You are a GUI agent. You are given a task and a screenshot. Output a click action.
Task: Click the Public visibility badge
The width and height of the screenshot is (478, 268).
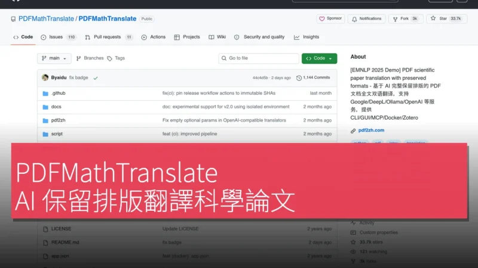146,19
